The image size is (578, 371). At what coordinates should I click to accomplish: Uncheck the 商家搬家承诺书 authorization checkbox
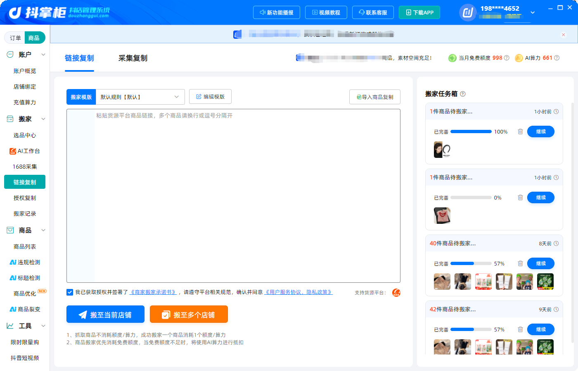pyautogui.click(x=70, y=292)
